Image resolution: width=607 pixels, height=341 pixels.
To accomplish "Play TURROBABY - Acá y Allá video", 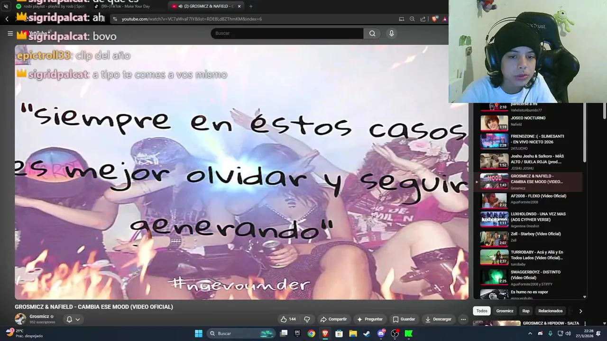I will 528,257.
